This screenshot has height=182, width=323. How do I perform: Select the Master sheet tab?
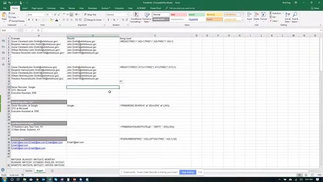click(29, 171)
